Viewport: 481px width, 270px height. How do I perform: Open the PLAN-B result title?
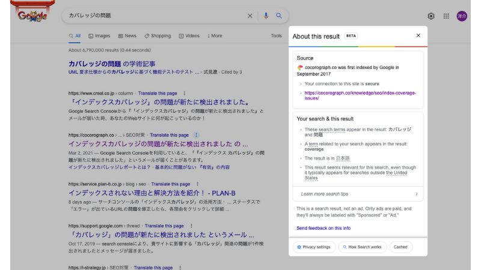click(x=152, y=193)
